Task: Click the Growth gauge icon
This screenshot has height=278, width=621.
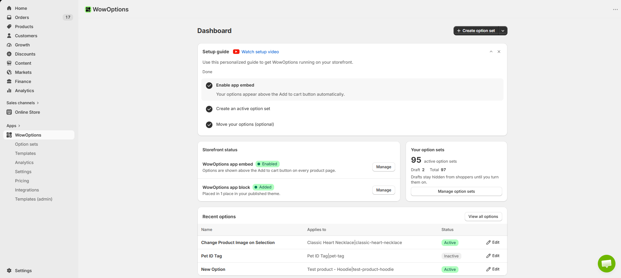Action: (9, 45)
